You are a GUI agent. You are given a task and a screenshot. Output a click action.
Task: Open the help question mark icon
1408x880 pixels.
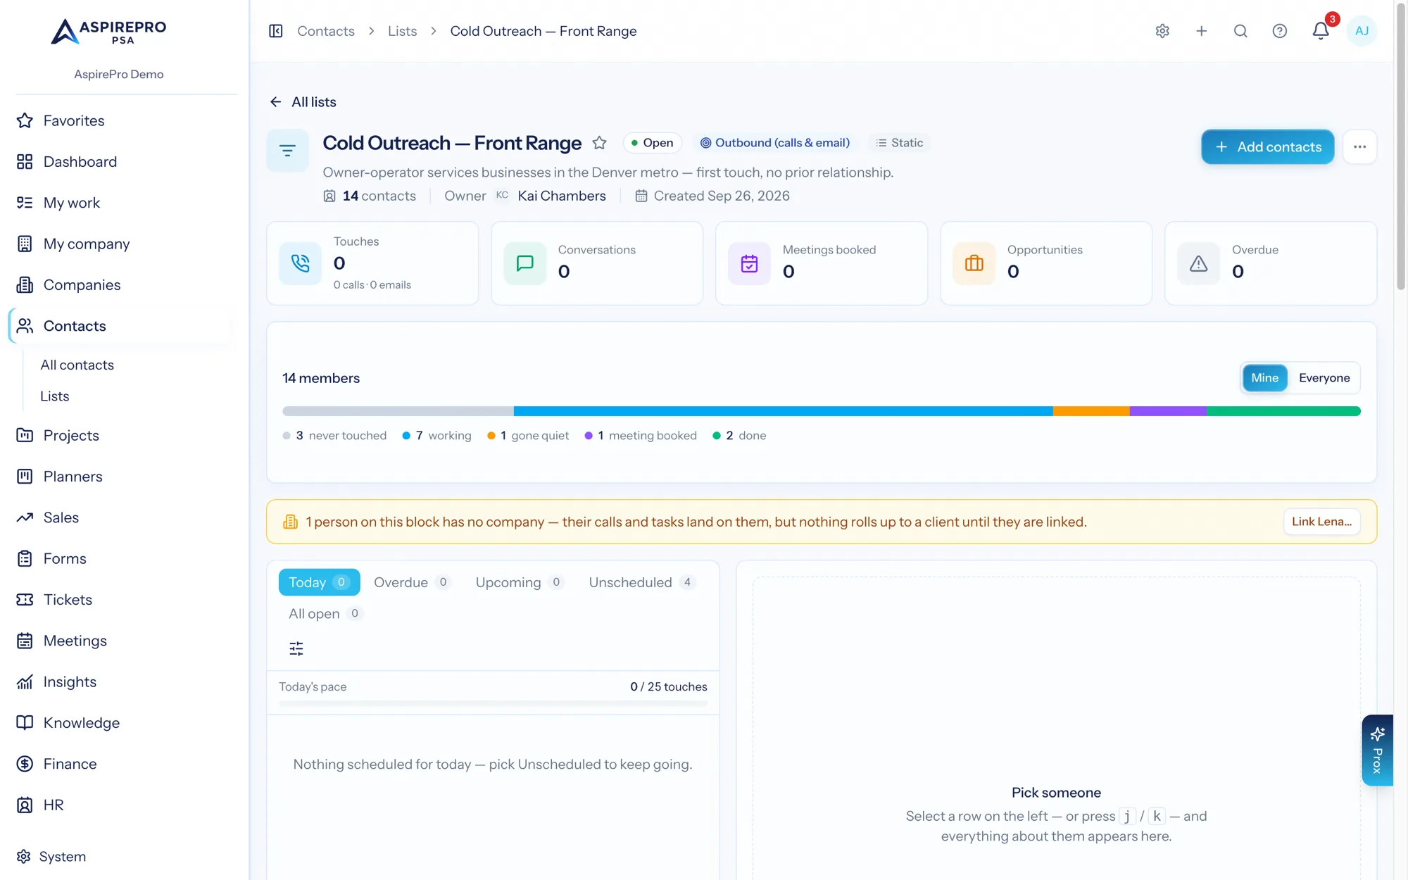(x=1280, y=31)
